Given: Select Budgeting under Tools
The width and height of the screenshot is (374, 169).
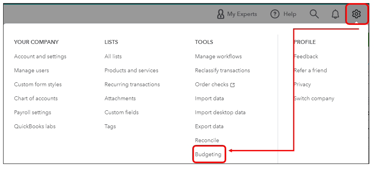Looking at the screenshot, I should (208, 154).
